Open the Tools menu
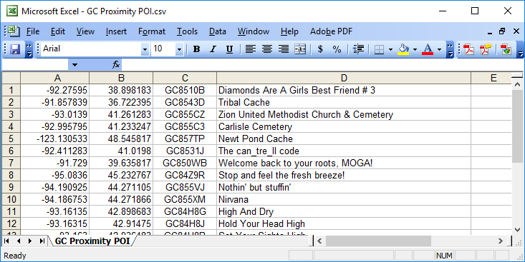The height and width of the screenshot is (262, 525). pos(187,31)
